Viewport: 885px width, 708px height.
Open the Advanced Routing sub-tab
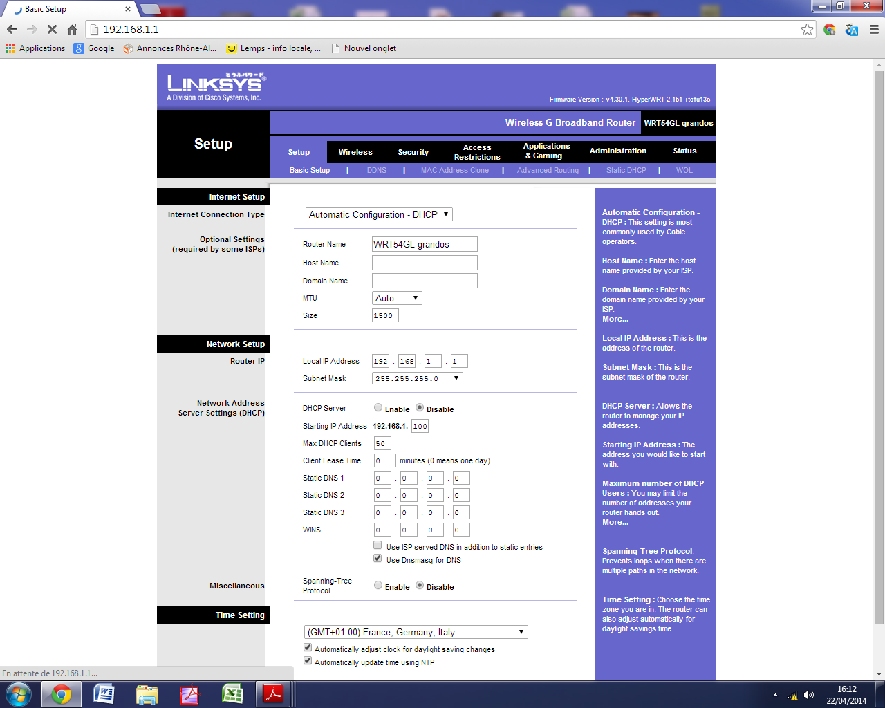548,170
